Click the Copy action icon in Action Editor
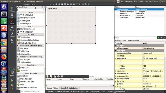This screenshot has height=93, width=166. [x=51, y=76]
